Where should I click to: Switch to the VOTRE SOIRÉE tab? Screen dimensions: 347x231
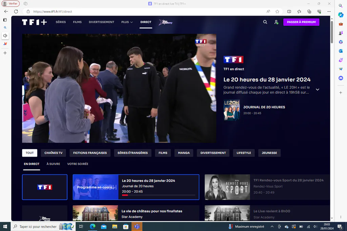78,164
